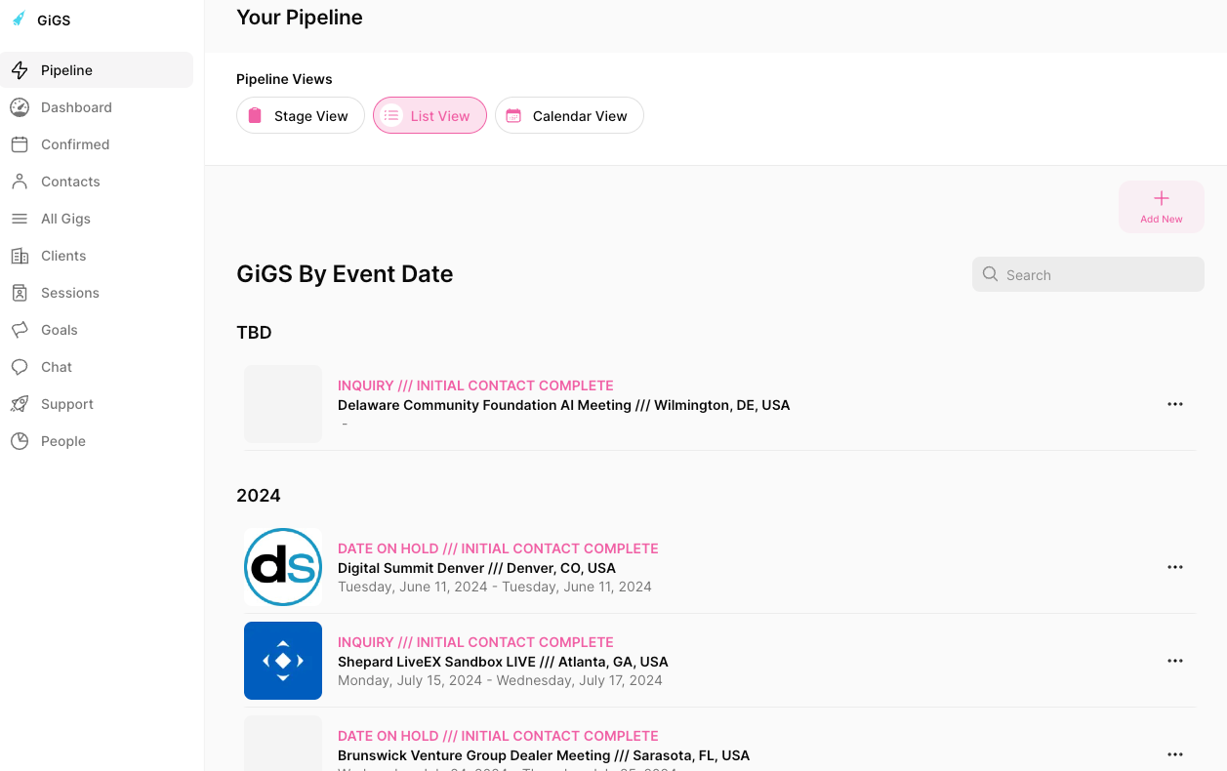The height and width of the screenshot is (771, 1227).
Task: Open three-dot menu for Digital Summit Denver
Action: pos(1175,567)
